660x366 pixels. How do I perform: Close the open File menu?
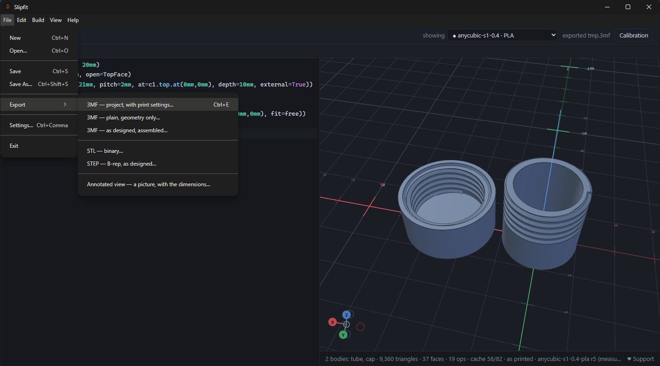tap(7, 20)
